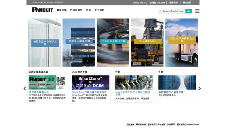Open the login/register link in the top bar

(x=173, y=2)
